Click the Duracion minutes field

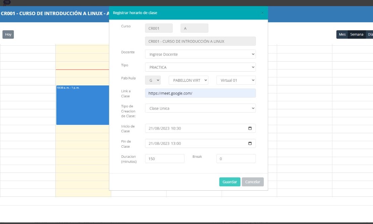coord(165,159)
